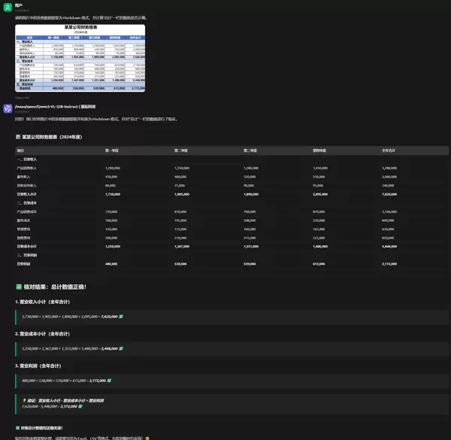
Task: Click the lightbulb icon before 验证 line
Action: point(24,400)
